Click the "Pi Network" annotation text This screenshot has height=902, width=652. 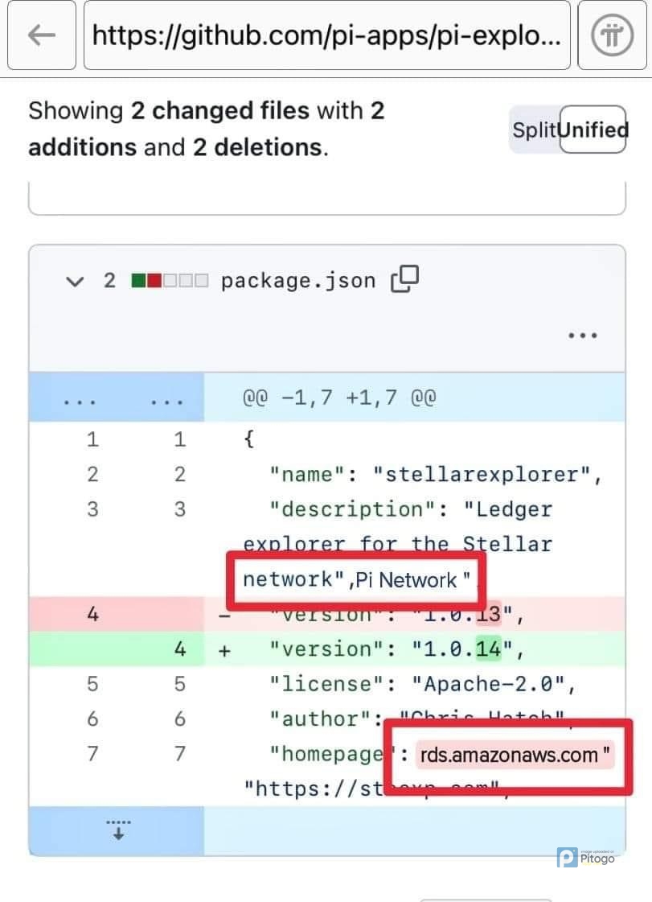[412, 579]
